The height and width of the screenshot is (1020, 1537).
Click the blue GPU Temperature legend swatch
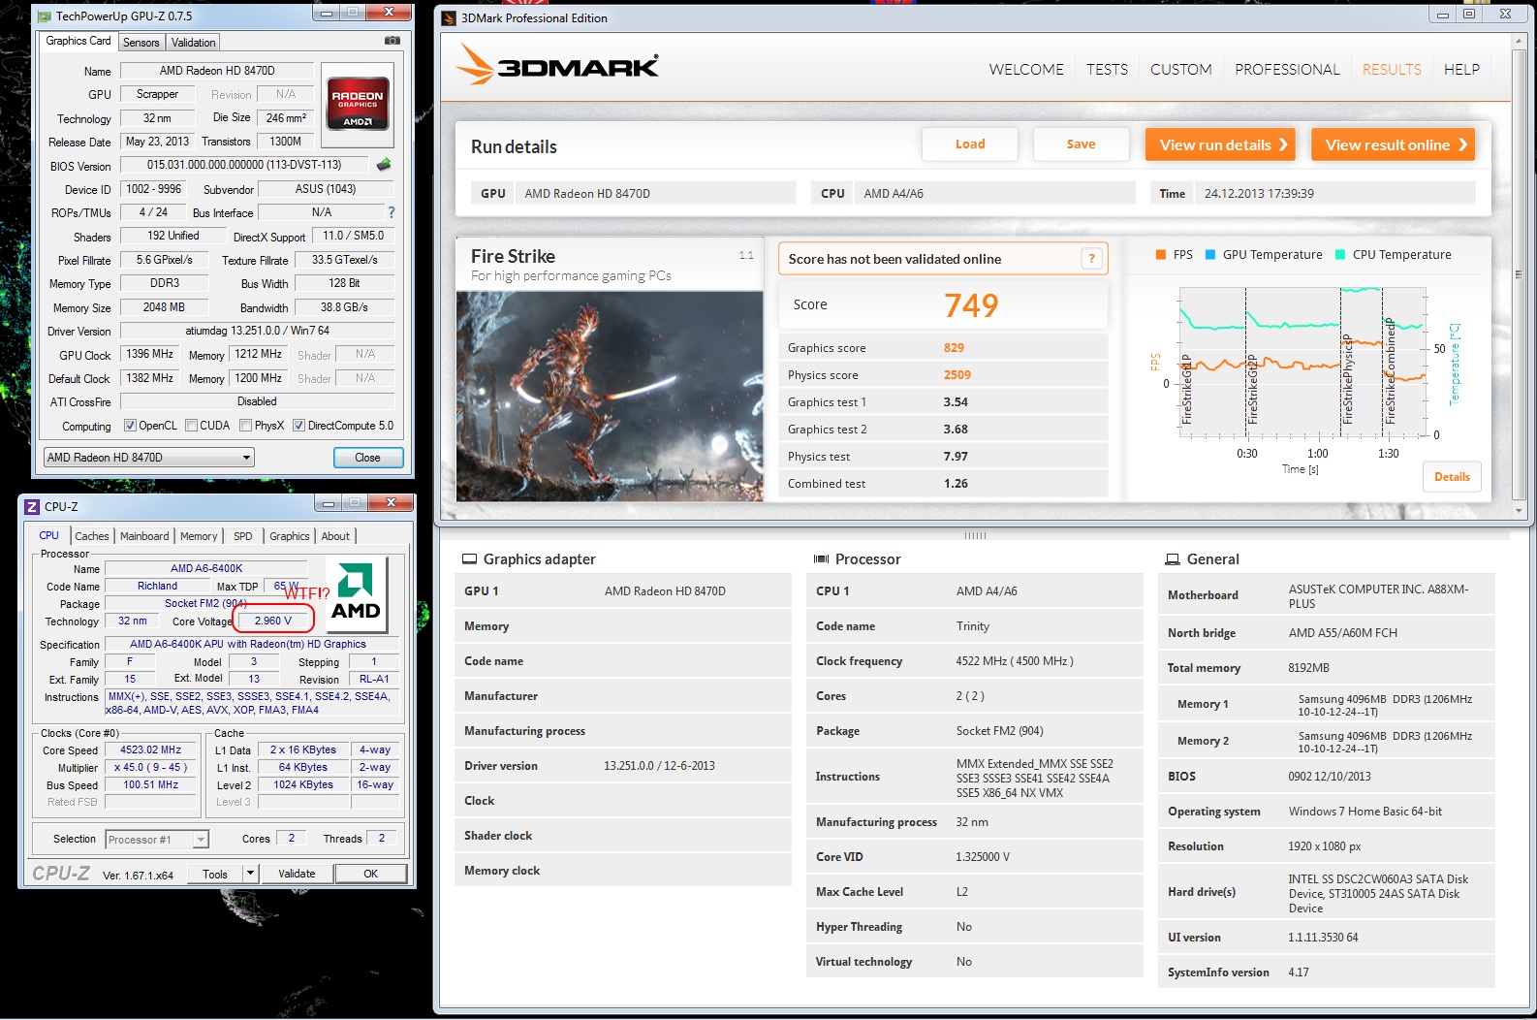[1210, 255]
